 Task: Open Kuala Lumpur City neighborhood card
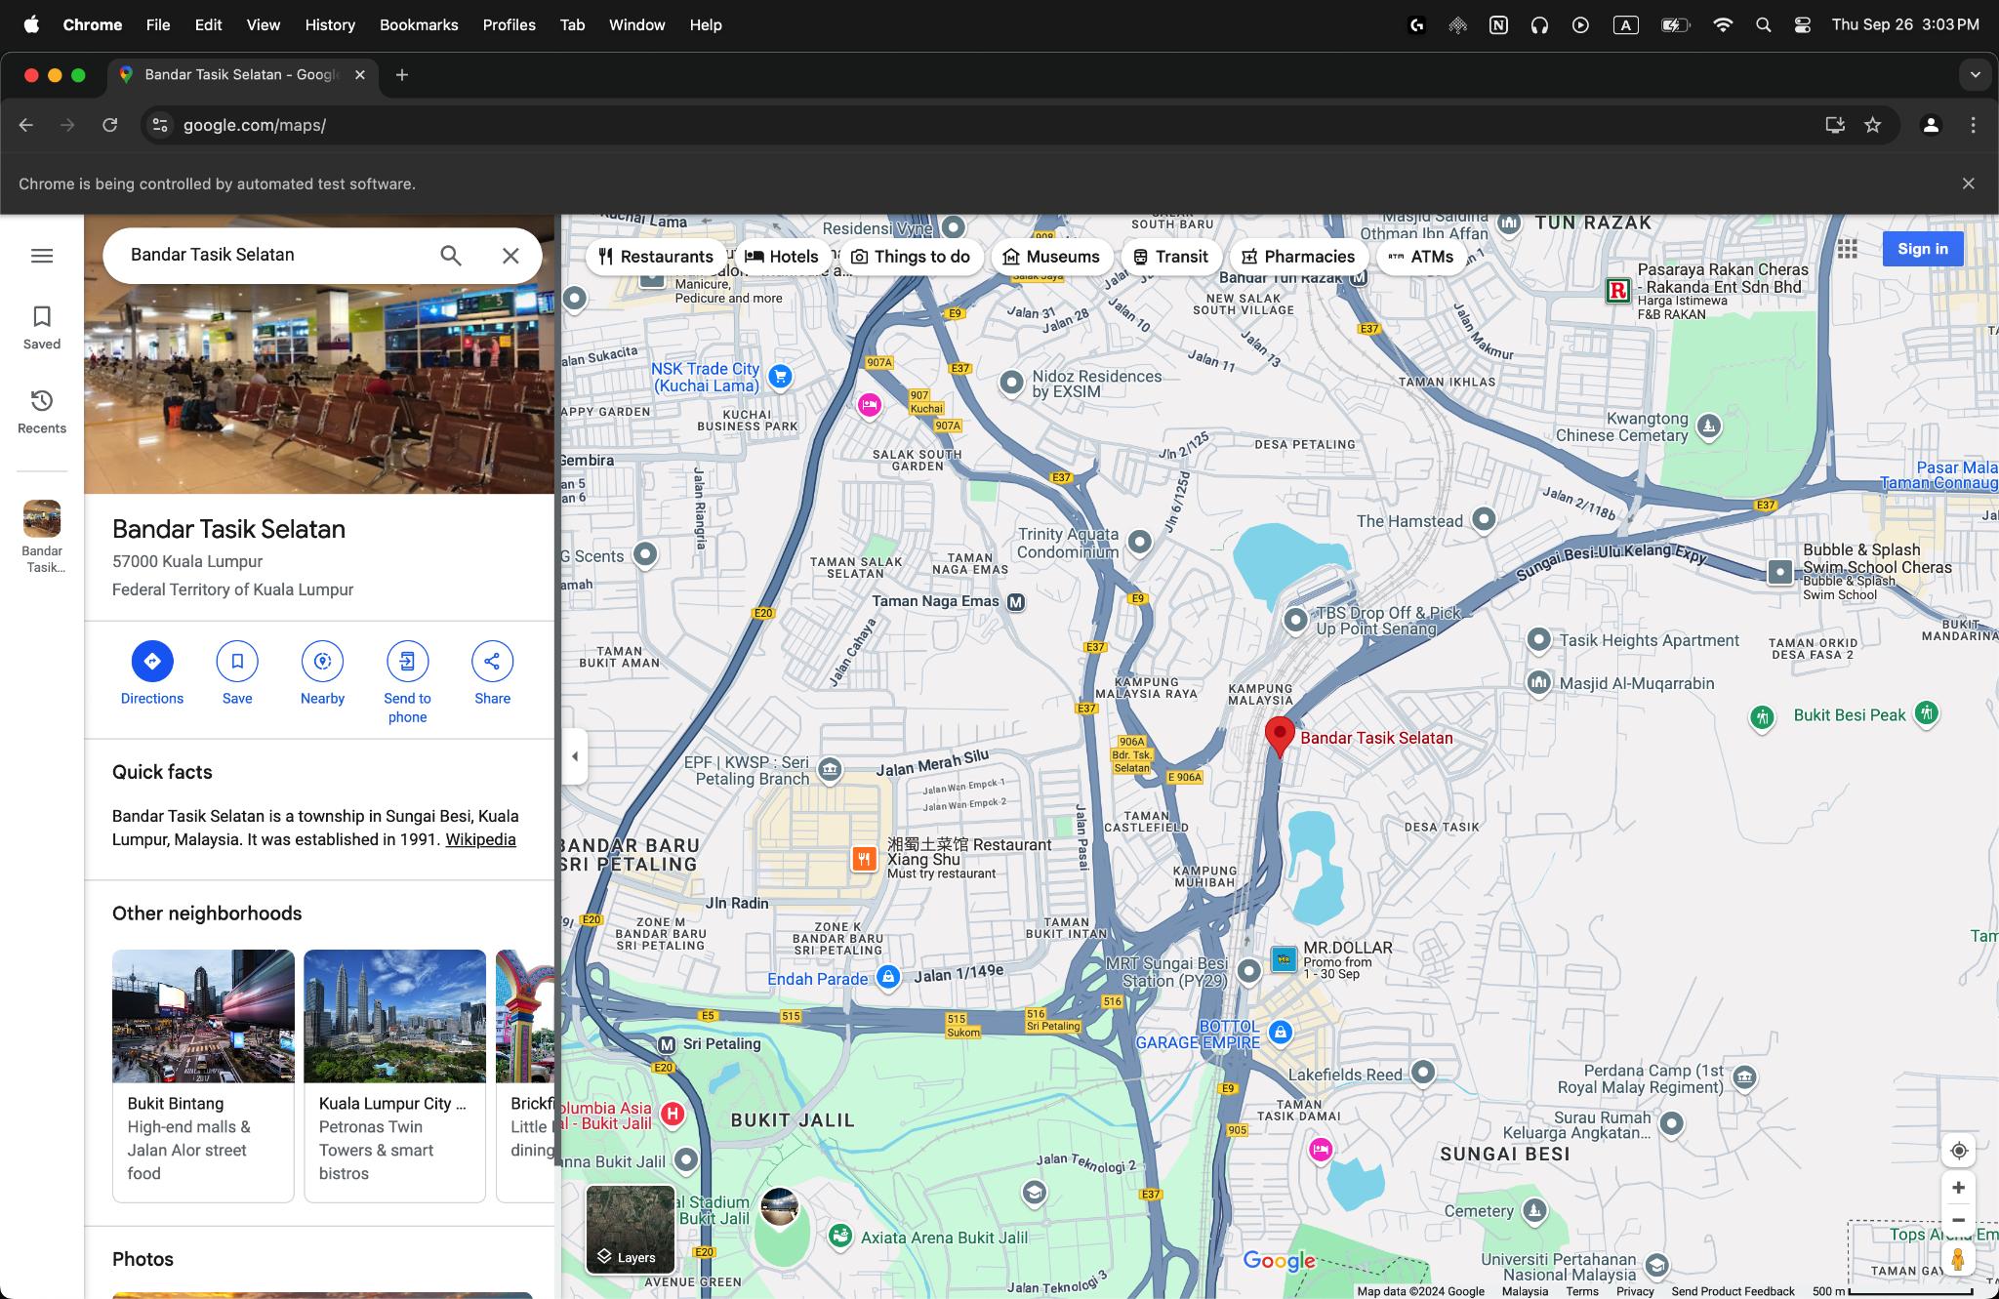(394, 1076)
